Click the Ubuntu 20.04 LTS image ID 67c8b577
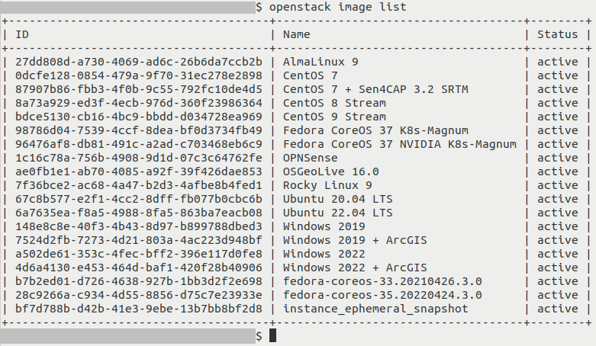This screenshot has width=596, height=346. coord(138,199)
